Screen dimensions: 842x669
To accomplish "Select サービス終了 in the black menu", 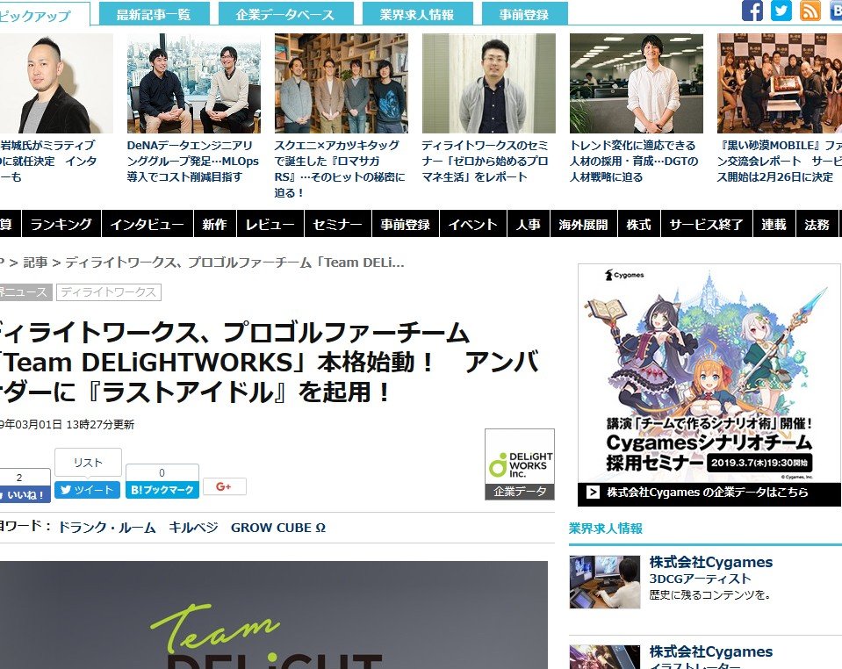I will point(706,224).
